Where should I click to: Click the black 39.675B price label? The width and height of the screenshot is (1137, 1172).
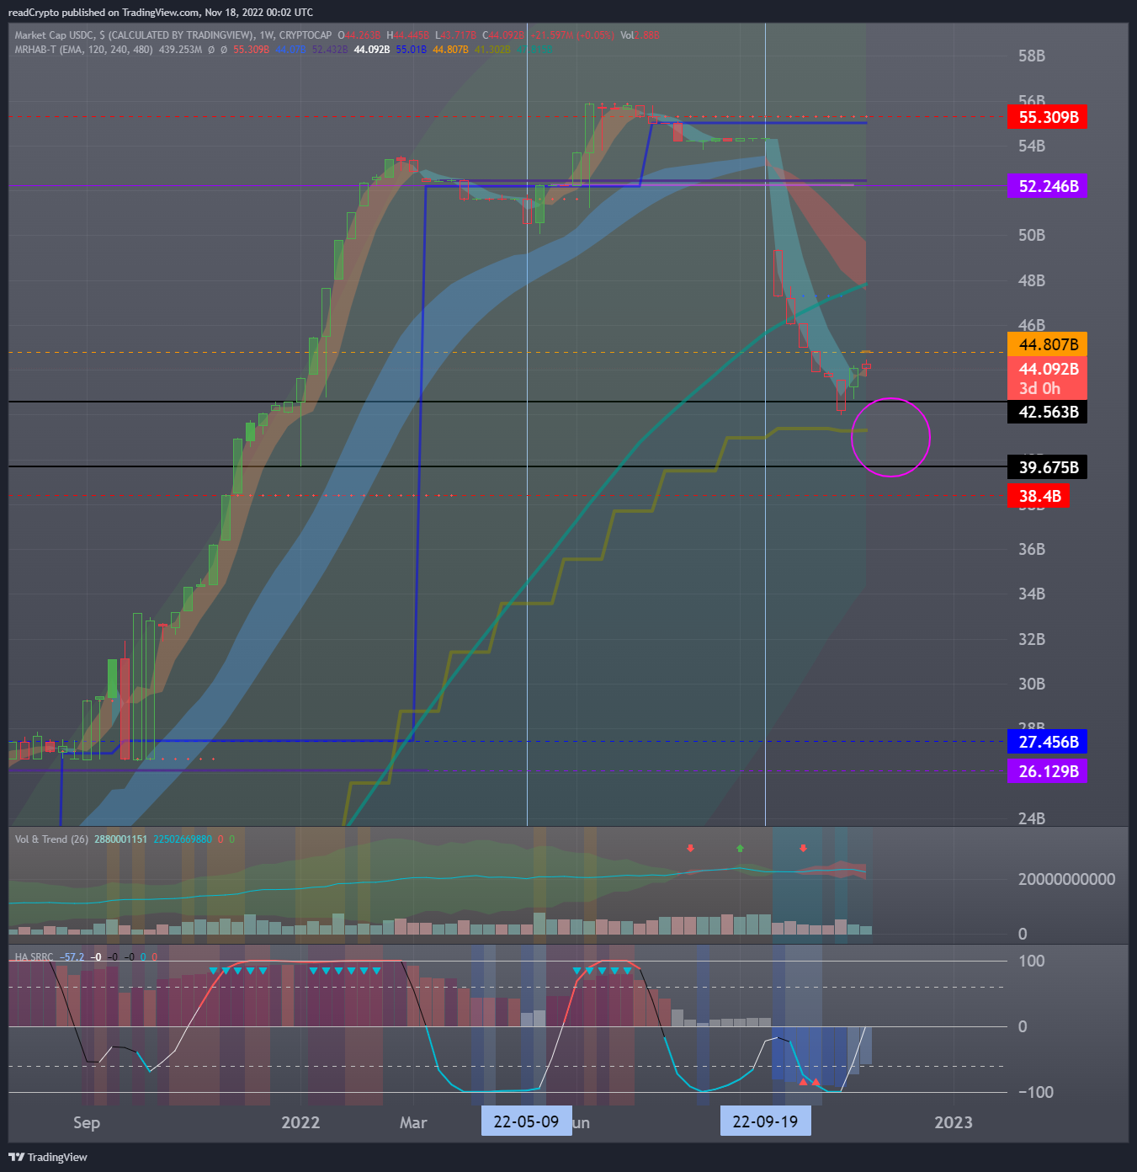(1047, 467)
